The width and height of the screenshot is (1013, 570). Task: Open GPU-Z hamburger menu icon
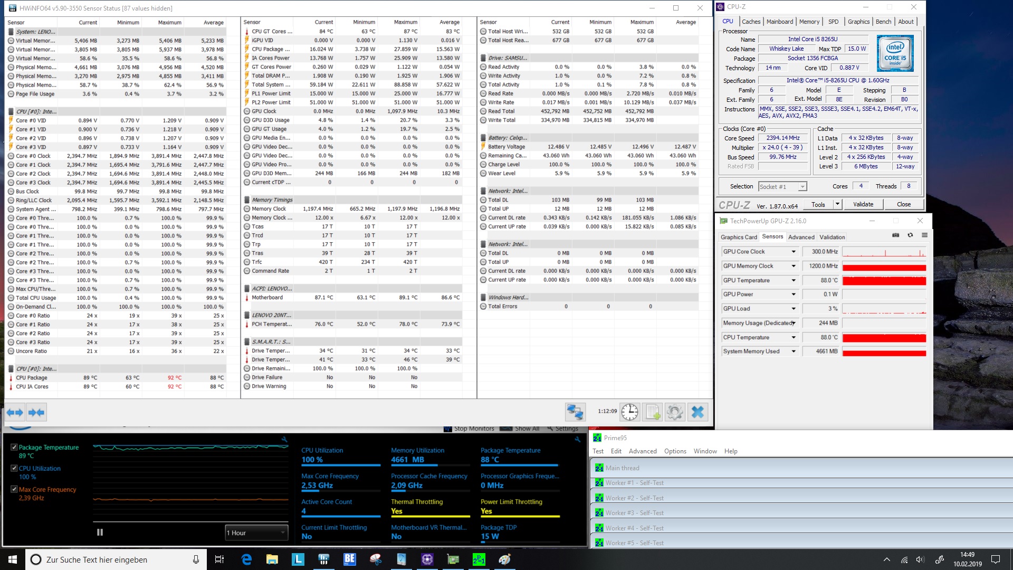[924, 235]
